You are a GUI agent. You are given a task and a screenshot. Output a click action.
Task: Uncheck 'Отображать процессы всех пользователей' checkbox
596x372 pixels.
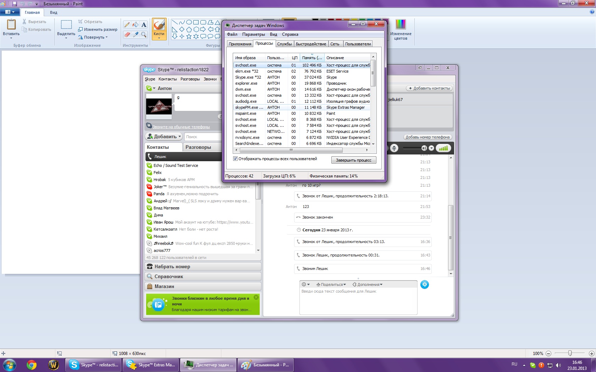[x=235, y=159]
